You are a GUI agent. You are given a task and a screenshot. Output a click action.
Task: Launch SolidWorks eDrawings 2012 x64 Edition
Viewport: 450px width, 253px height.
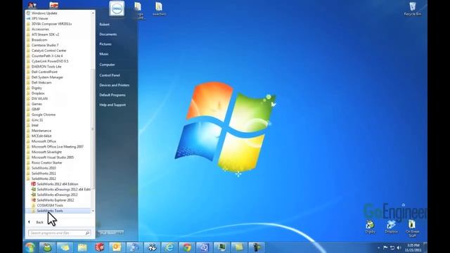click(x=60, y=189)
